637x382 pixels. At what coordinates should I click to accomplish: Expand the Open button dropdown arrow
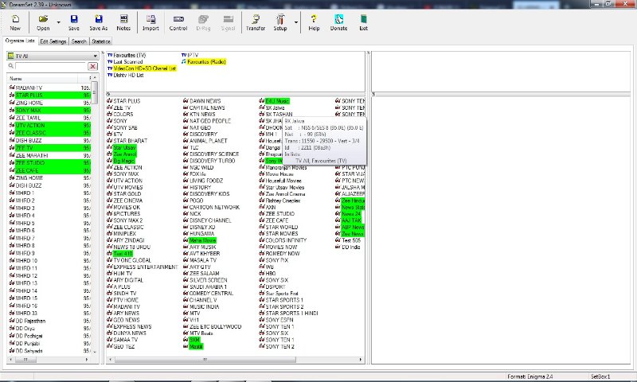coord(58,22)
